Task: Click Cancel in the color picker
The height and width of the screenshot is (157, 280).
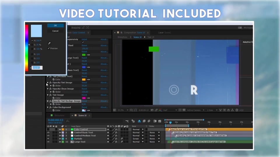Action: tap(55, 31)
